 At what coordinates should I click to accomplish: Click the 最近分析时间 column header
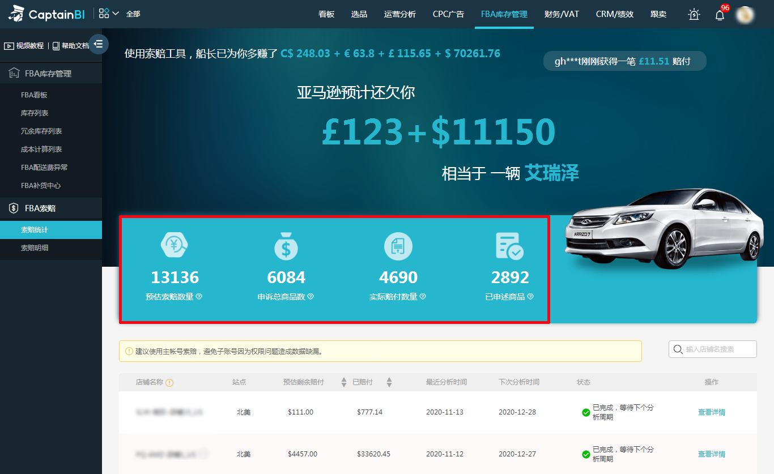click(x=446, y=382)
